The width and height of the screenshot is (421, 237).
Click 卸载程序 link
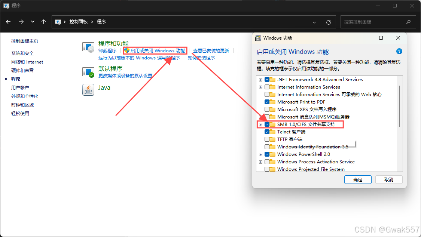(x=107, y=51)
